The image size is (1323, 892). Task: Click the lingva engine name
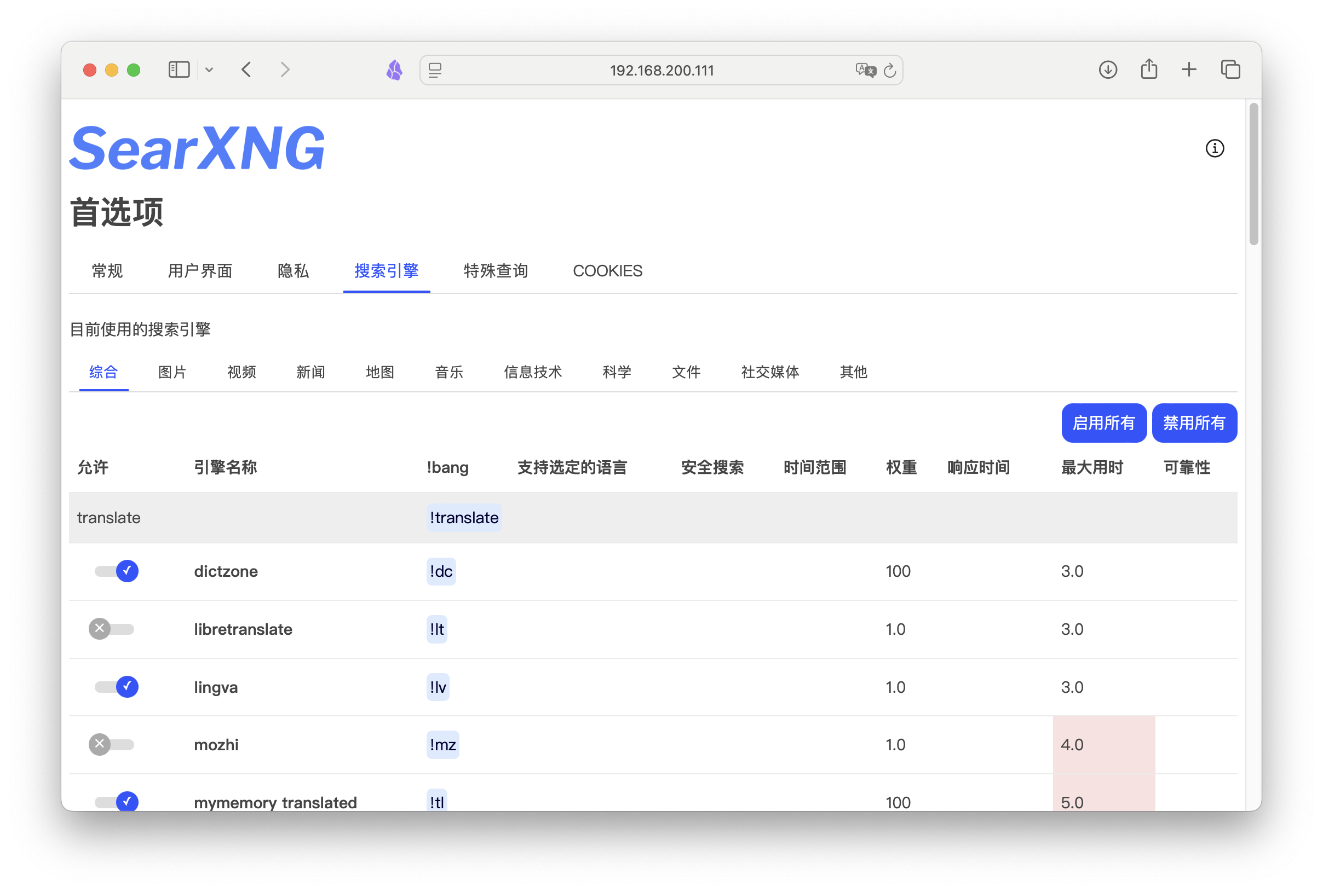click(216, 687)
